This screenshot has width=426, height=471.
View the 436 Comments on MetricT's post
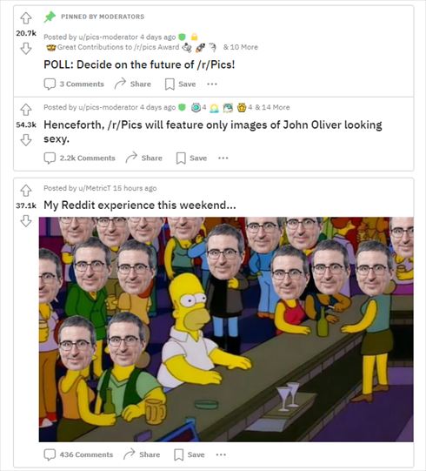point(78,454)
